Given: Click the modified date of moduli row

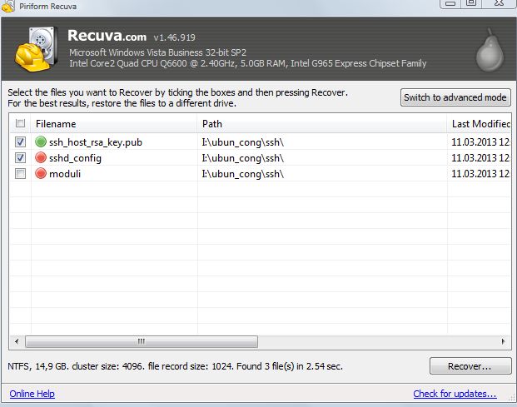Looking at the screenshot, I should pyautogui.click(x=480, y=174).
